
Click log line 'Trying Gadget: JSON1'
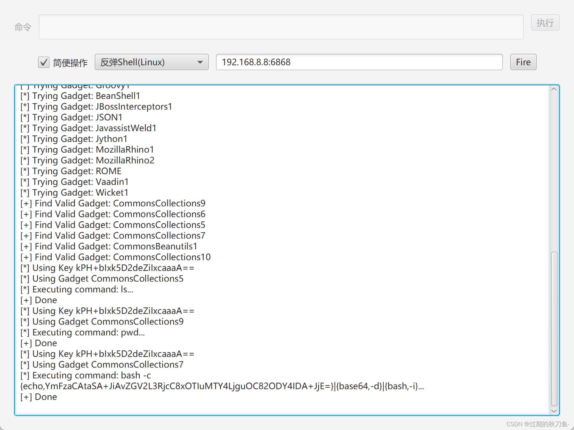pos(71,118)
